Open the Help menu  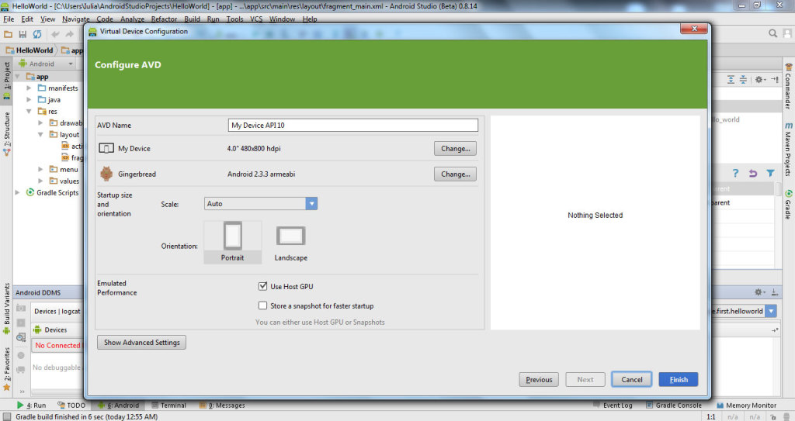pos(310,19)
